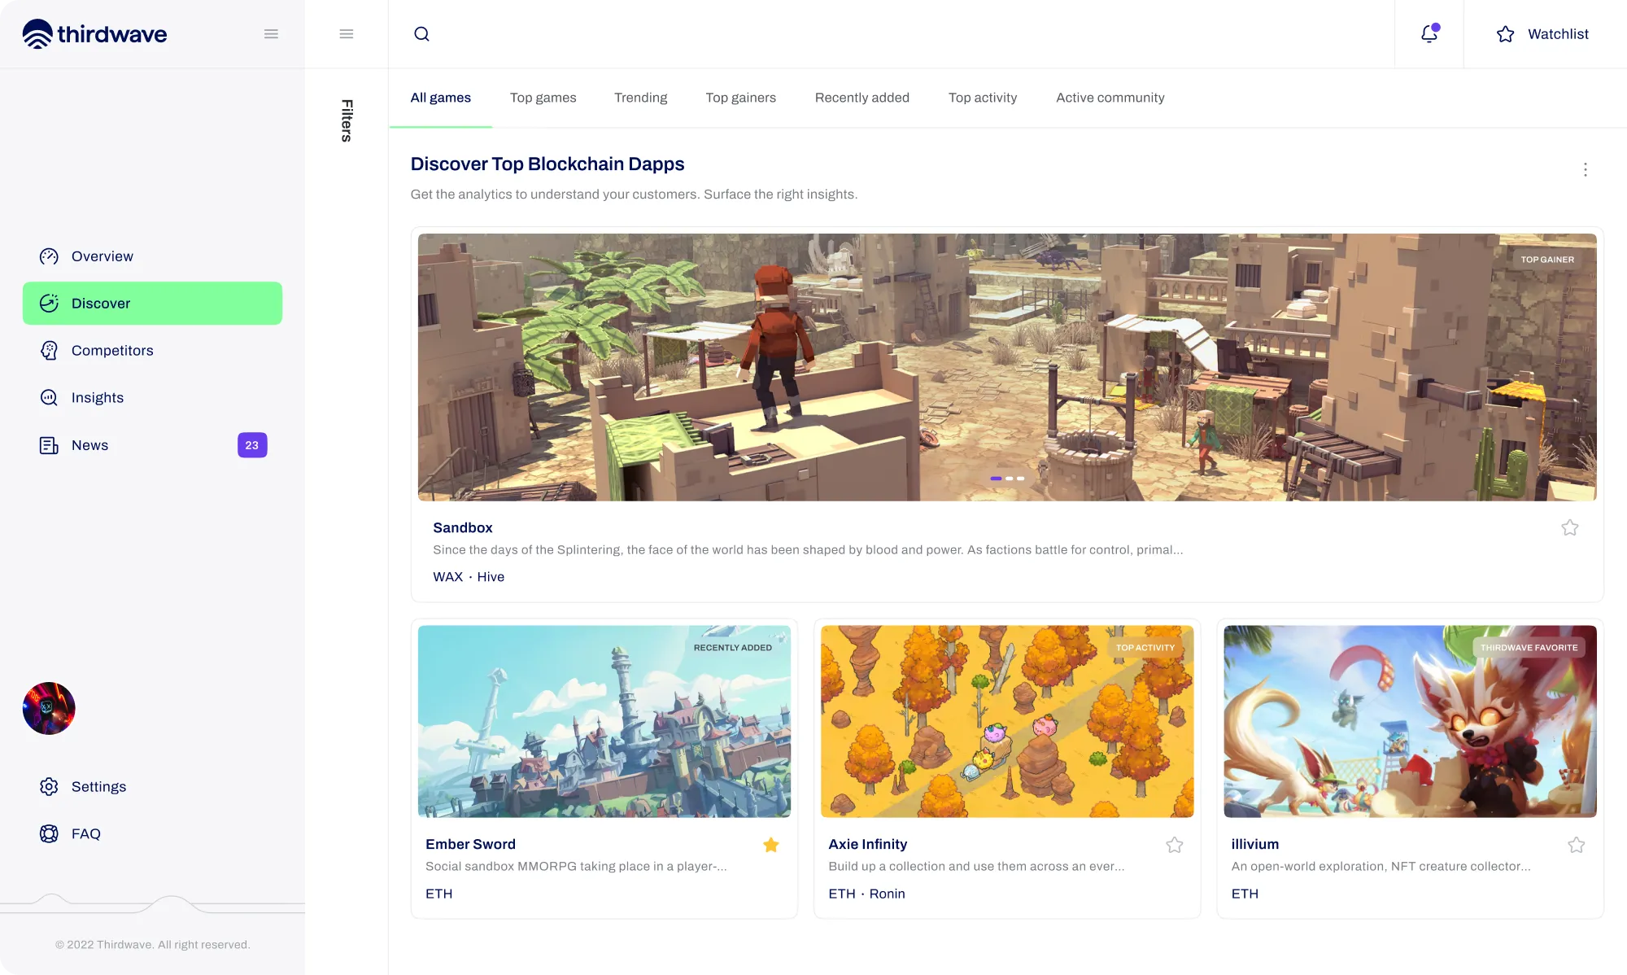1627x975 pixels.
Task: Open News in sidebar
Action: pos(152,445)
